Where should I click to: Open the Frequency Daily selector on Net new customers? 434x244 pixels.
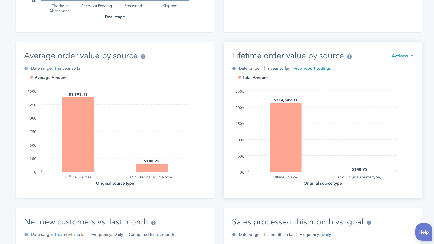click(107, 235)
